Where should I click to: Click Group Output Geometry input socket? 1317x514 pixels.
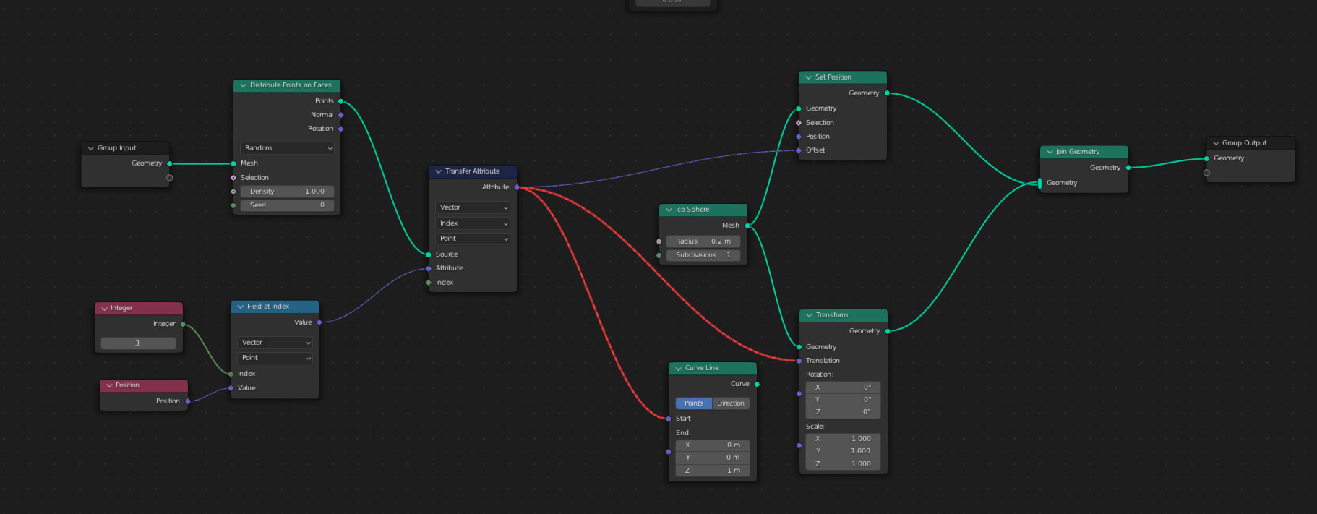(1206, 158)
